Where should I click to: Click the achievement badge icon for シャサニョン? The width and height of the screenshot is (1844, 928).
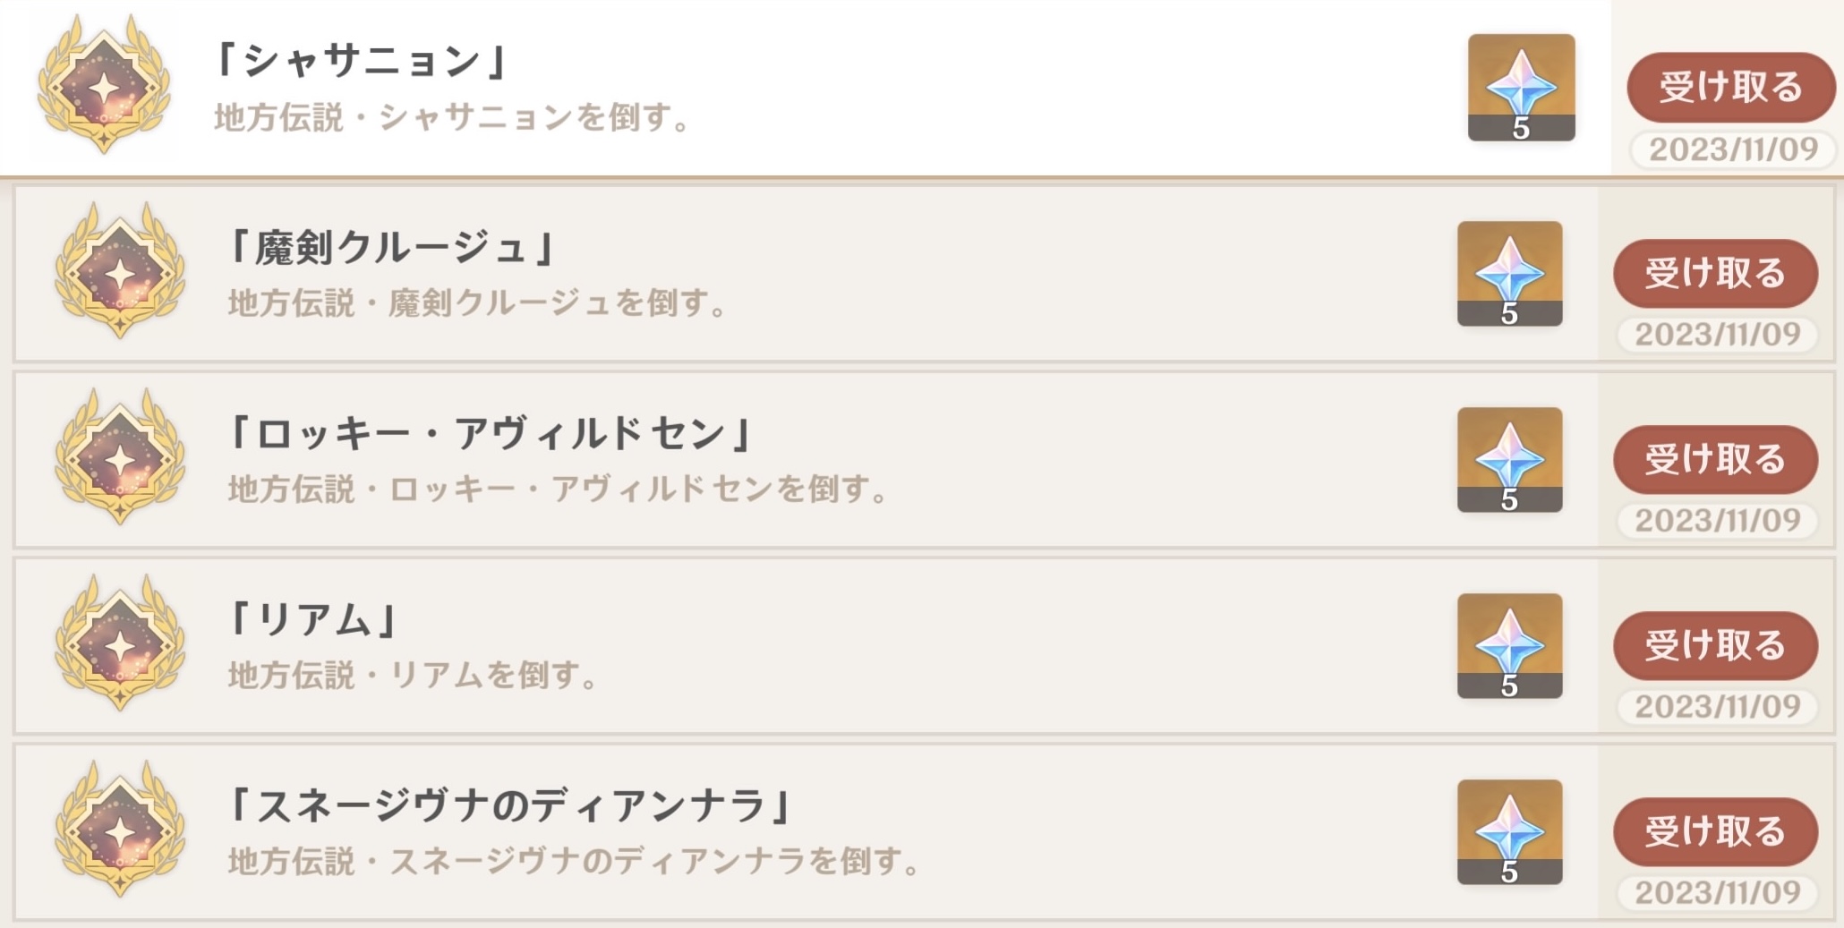104,86
